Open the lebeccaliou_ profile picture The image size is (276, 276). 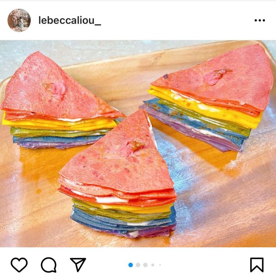click(x=19, y=20)
